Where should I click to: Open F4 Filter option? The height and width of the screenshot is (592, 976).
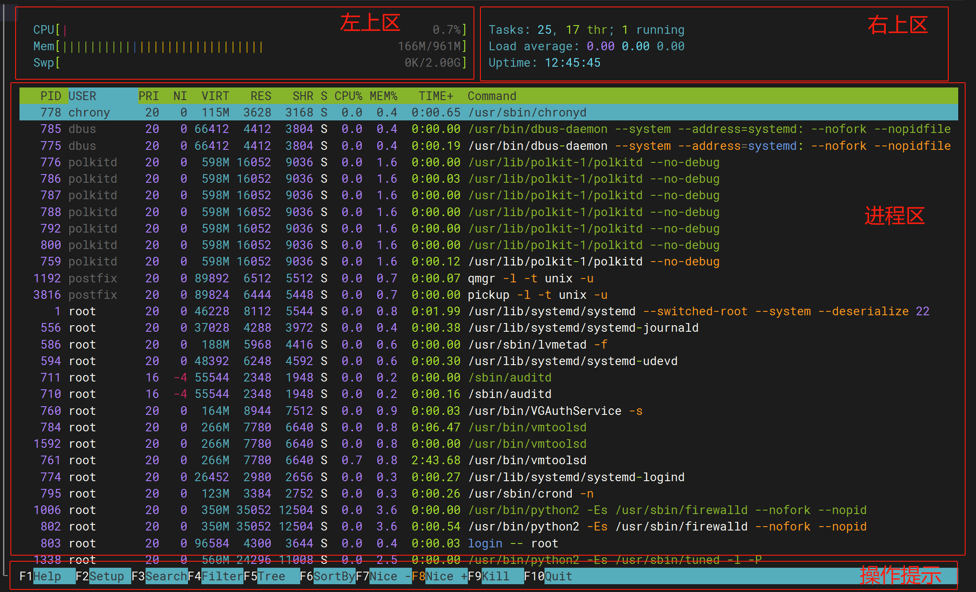(222, 576)
